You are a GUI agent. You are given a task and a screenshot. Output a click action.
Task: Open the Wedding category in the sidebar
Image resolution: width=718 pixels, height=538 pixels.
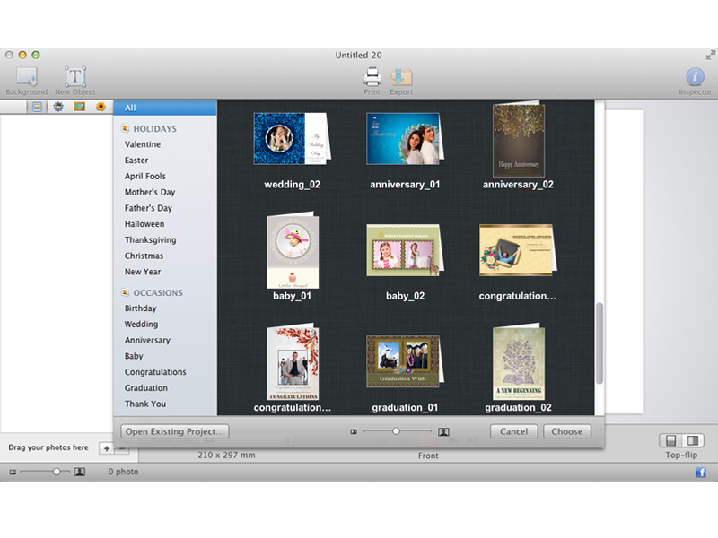pos(141,324)
